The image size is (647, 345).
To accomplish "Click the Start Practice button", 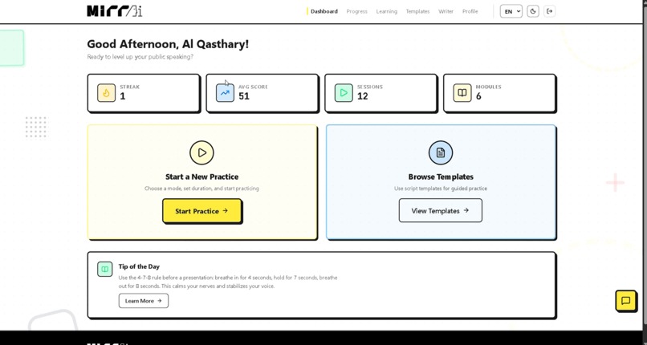I will pos(201,211).
